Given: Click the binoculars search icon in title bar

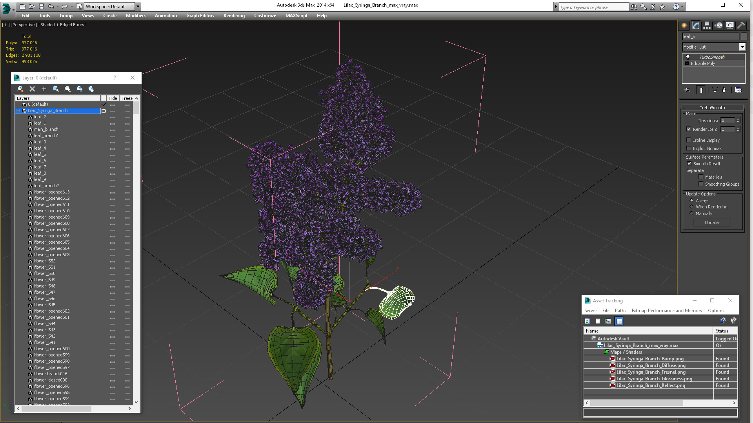Looking at the screenshot, I should pyautogui.click(x=634, y=7).
